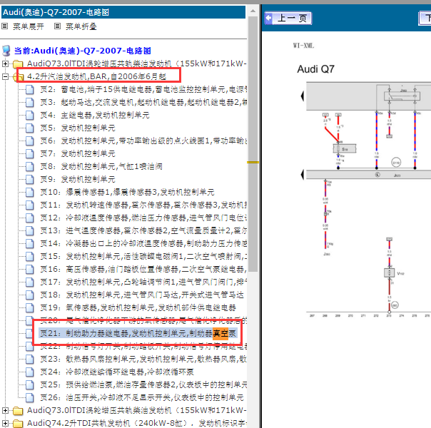Image resolution: width=431 pixels, height=428 pixels.
Task: Click the back arrow icon on 上一页
Action: pyautogui.click(x=268, y=19)
